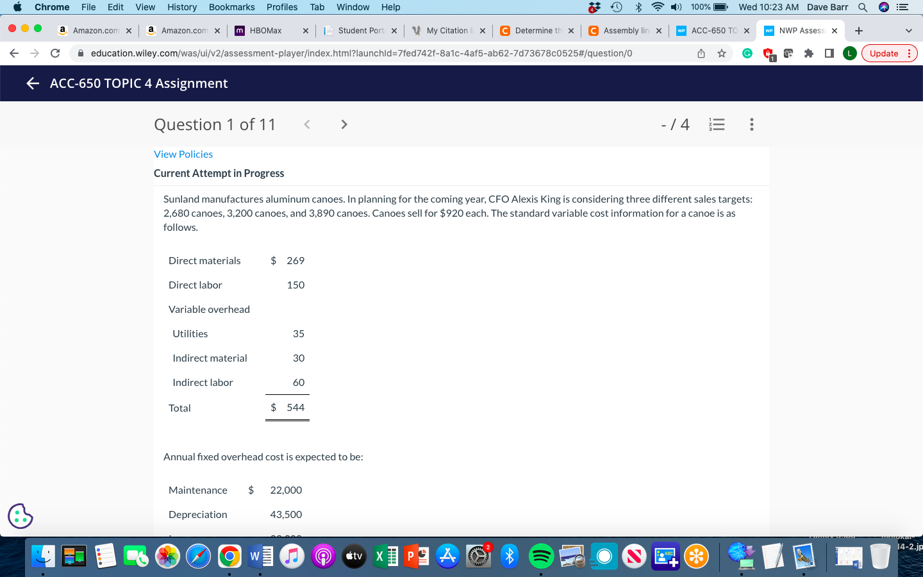Open the tab overflow chevron at tab bar end
The image size is (923, 577).
click(909, 30)
